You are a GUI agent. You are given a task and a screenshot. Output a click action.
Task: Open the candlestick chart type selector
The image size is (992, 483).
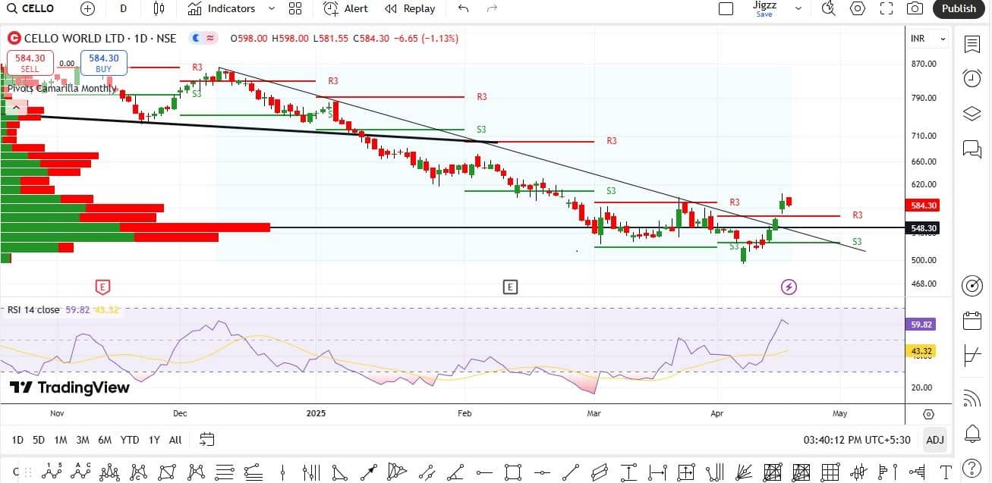159,8
